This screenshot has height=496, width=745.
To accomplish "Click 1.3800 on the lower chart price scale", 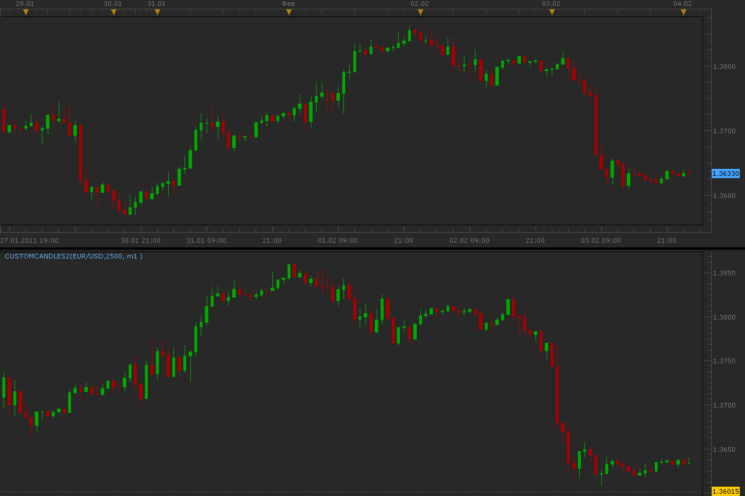I will (x=725, y=317).
